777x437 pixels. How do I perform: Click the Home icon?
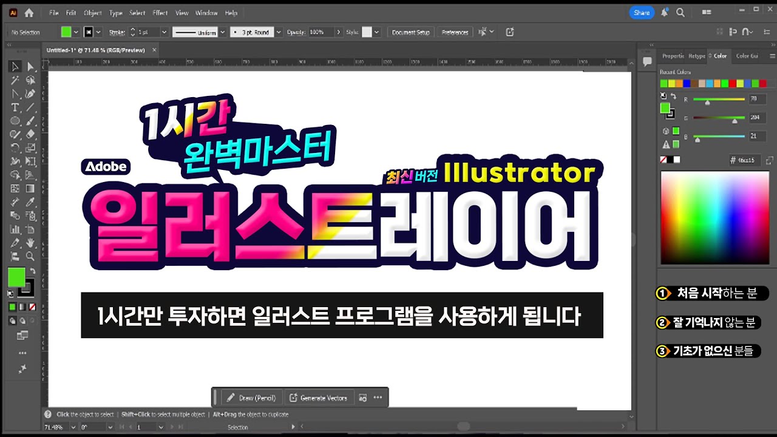pos(29,12)
